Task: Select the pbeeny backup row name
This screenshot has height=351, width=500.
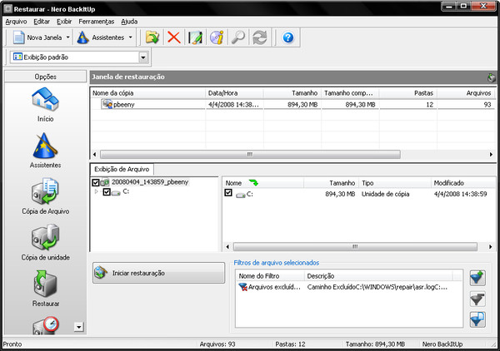Action: 123,104
